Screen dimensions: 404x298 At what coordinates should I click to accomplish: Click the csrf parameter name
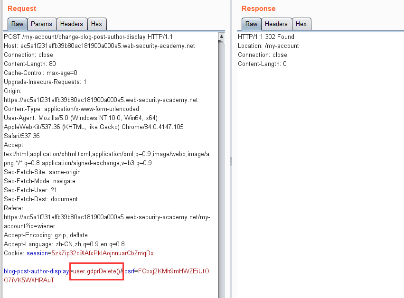129,271
